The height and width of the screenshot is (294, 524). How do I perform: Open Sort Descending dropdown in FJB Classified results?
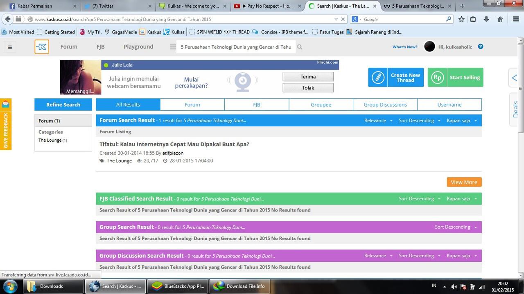click(x=420, y=198)
